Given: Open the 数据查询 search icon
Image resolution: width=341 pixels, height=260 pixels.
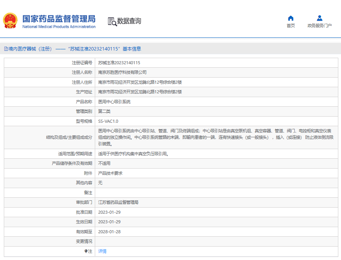Looking at the screenshot, I should (112, 21).
